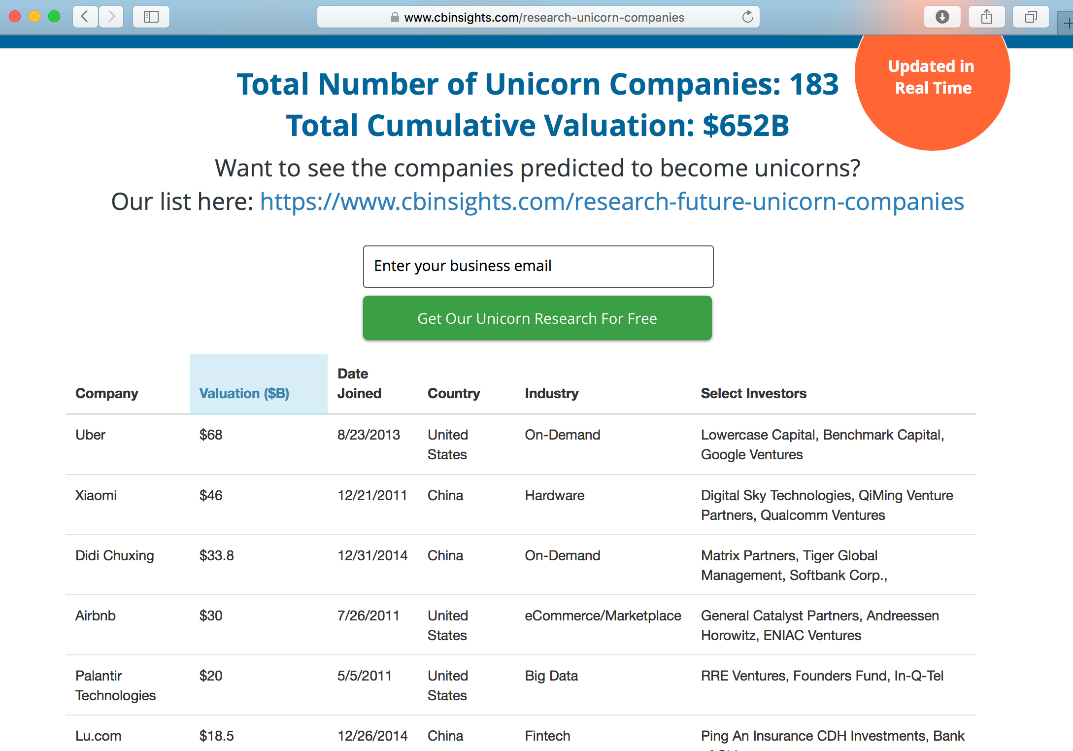
Task: Click the business email input field
Action: (538, 266)
